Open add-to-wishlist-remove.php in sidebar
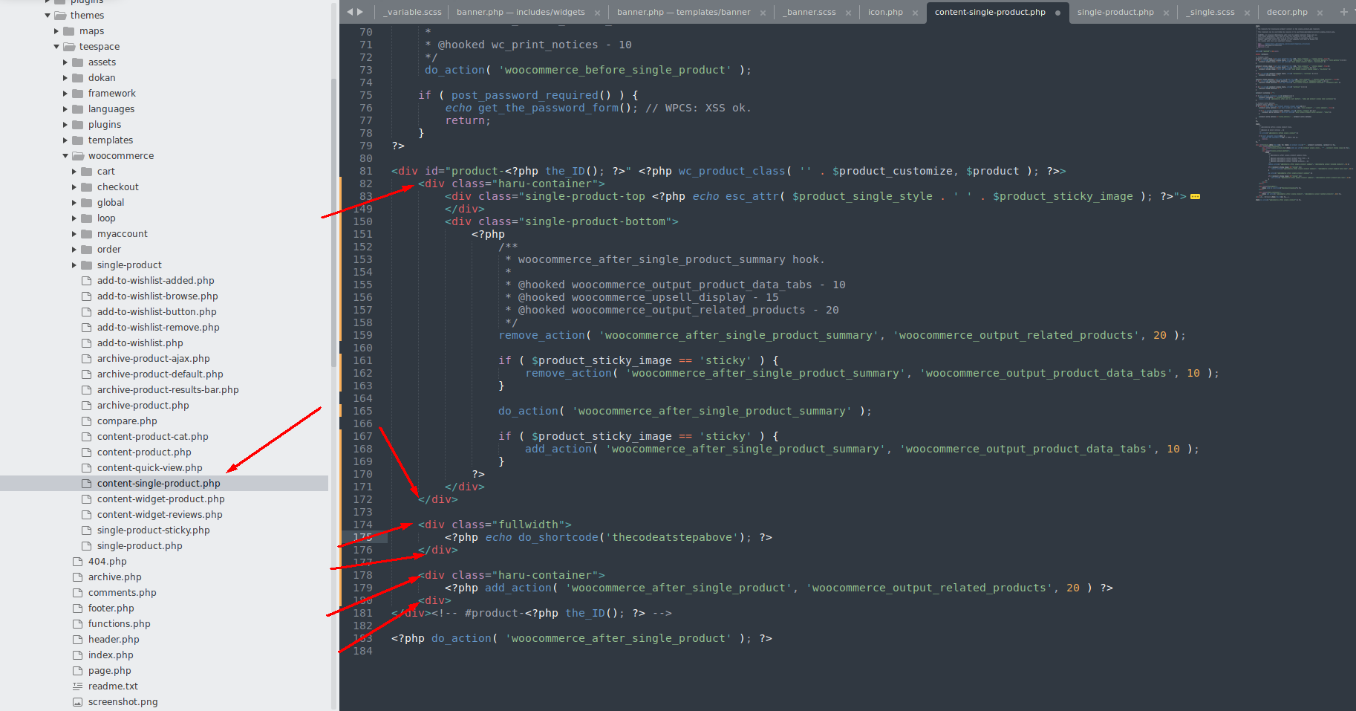The height and width of the screenshot is (711, 1356). (x=158, y=328)
